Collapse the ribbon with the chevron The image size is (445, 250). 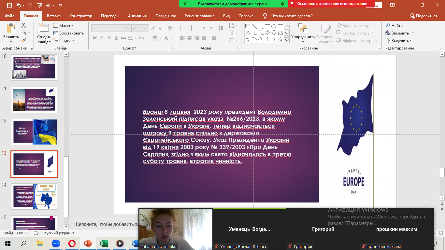point(441,48)
